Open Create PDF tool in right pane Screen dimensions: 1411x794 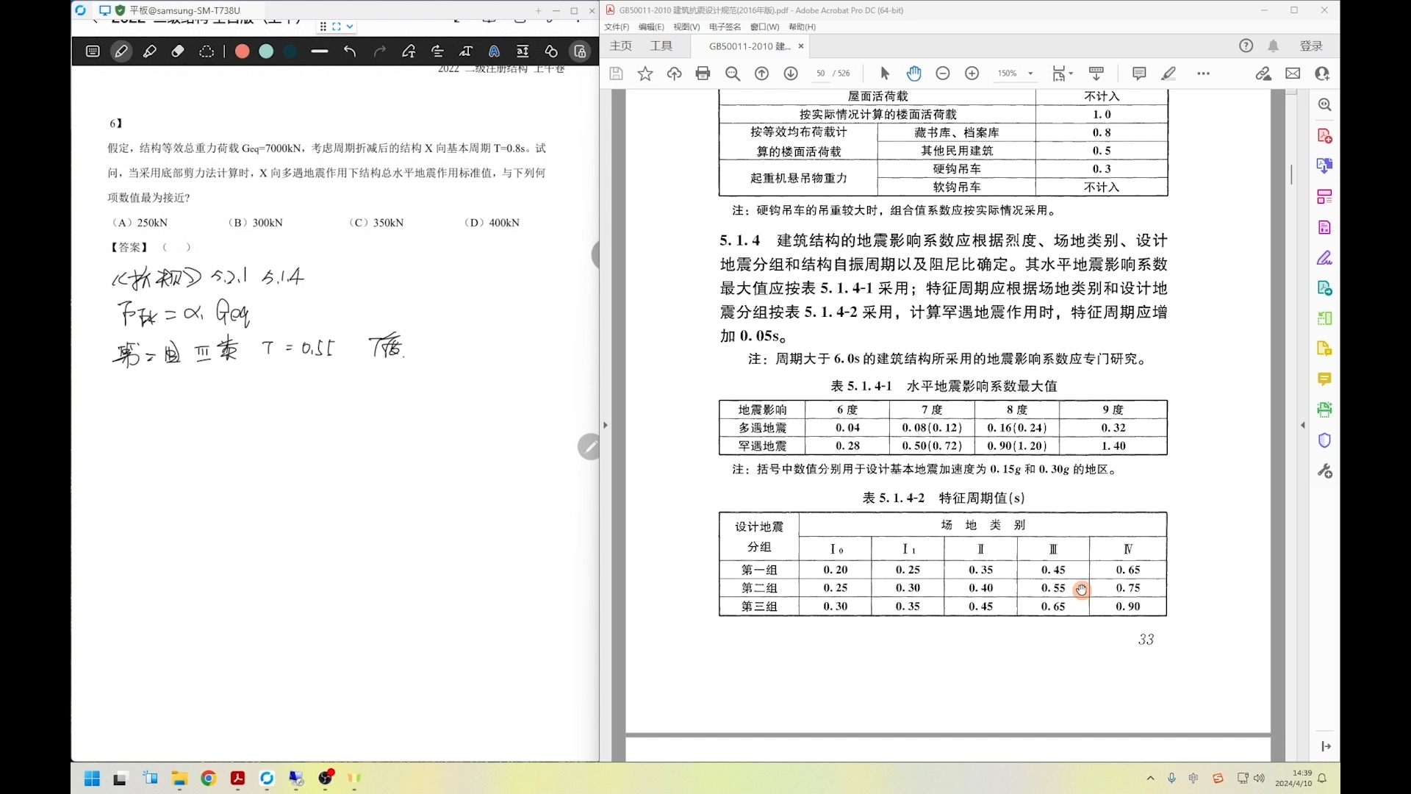(1324, 136)
